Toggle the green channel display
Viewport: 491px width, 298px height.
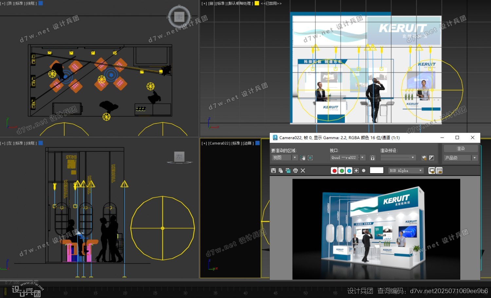click(342, 171)
